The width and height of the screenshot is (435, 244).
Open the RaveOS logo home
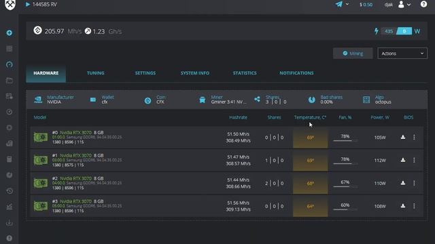tap(10, 4)
